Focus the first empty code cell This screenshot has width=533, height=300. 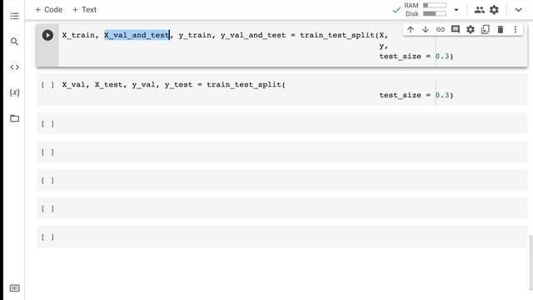click(281, 123)
